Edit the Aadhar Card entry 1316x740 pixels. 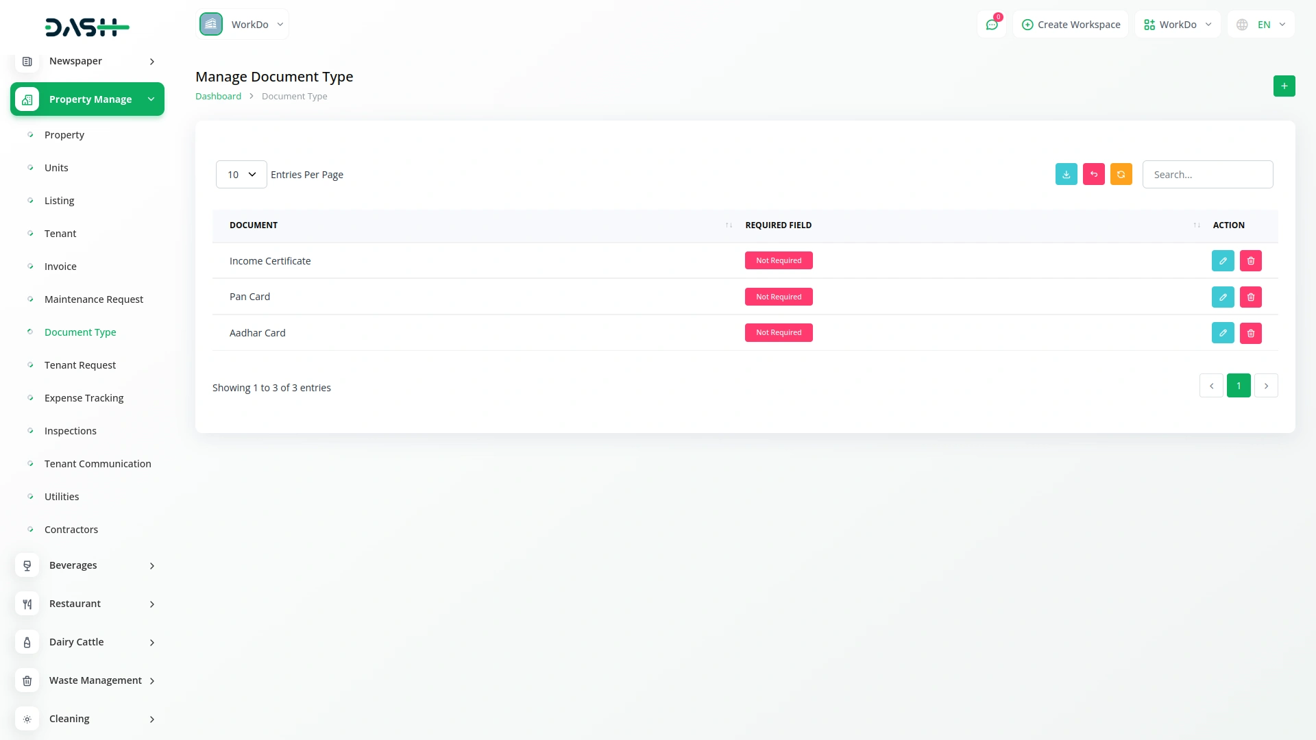pyautogui.click(x=1222, y=333)
